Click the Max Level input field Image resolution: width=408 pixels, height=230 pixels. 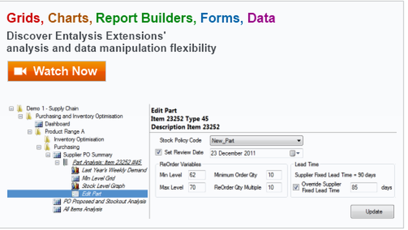coord(197,187)
